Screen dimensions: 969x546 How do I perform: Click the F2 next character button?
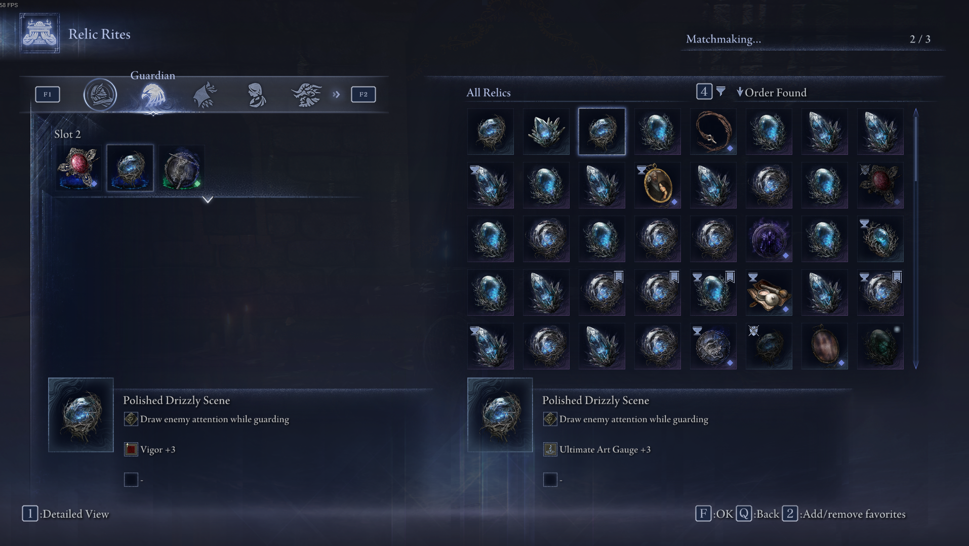click(x=364, y=94)
